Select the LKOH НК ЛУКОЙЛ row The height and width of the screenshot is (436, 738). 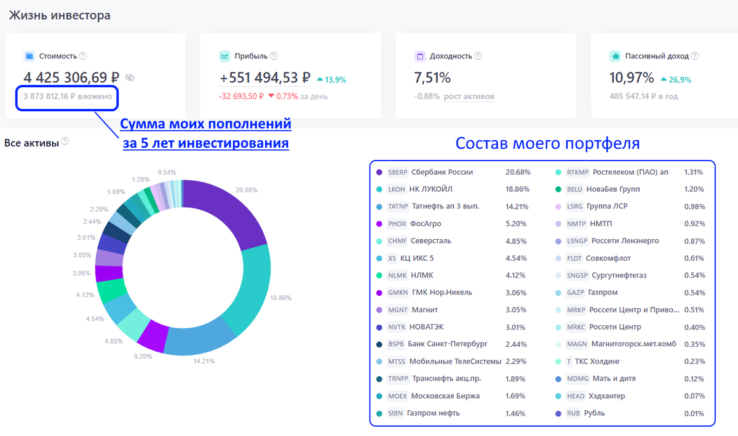(454, 189)
